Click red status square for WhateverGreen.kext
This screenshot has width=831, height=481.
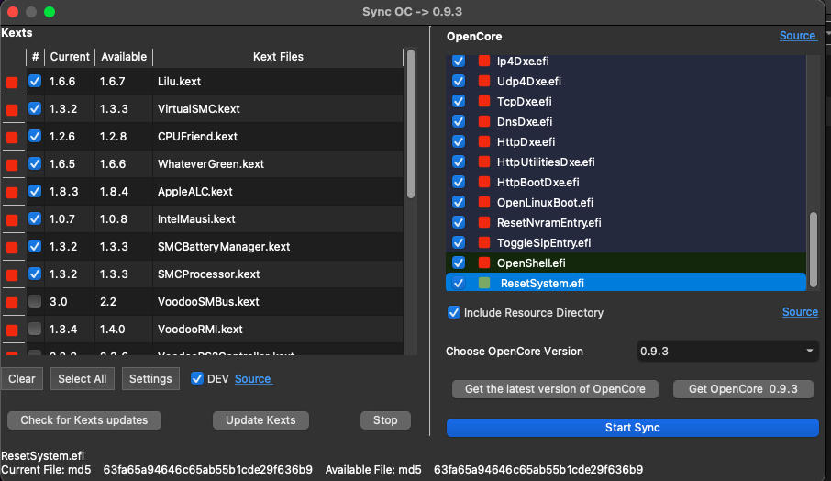[x=12, y=165]
